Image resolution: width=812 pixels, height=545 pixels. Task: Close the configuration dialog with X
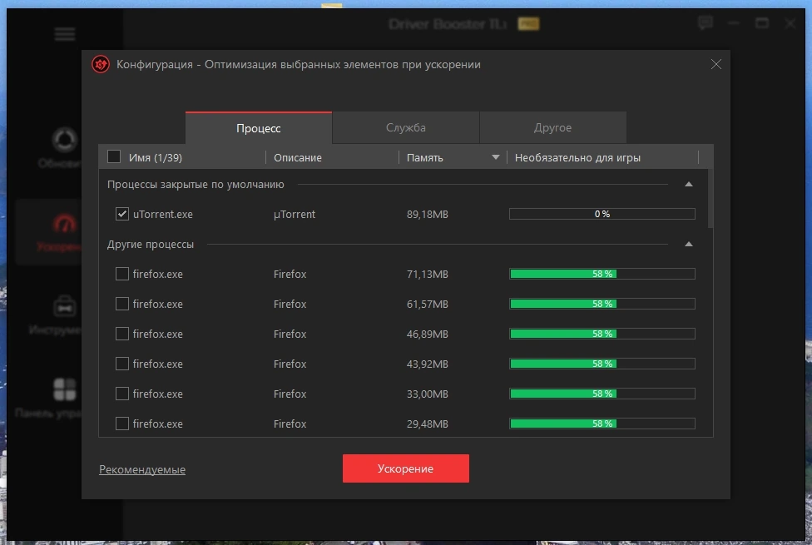pos(716,64)
